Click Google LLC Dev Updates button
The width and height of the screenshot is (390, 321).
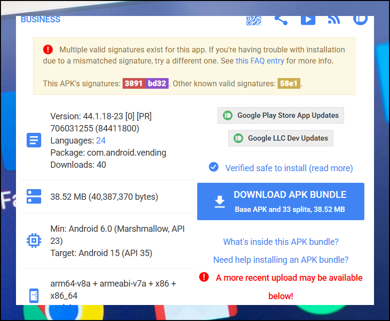[x=281, y=138]
